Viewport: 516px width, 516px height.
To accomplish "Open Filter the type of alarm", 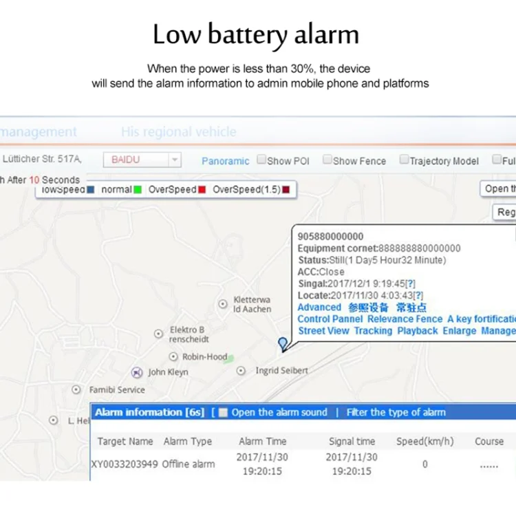I will [396, 413].
